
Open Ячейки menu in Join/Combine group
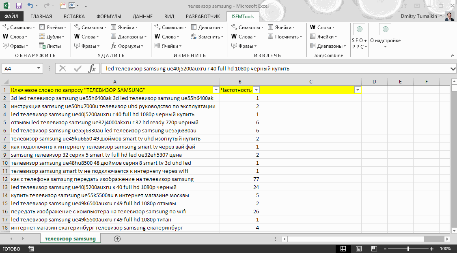(323, 37)
